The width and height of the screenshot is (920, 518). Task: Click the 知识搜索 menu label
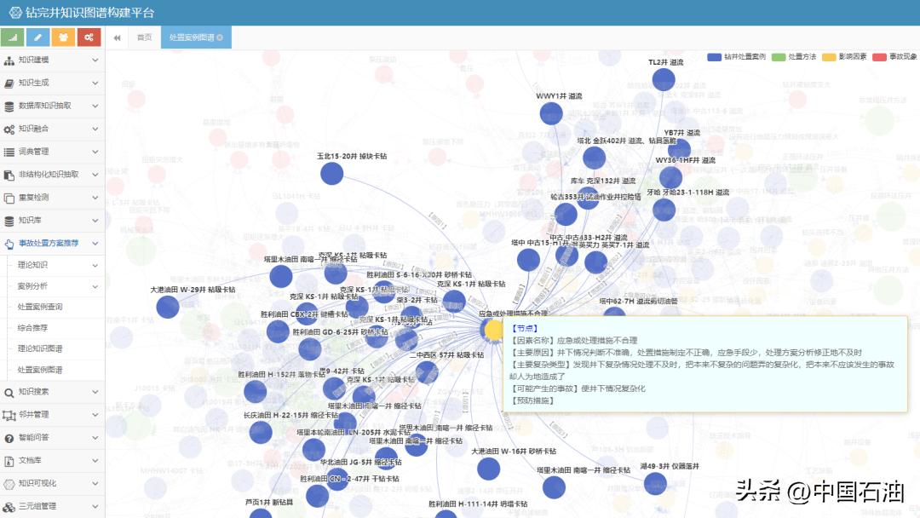[33, 391]
